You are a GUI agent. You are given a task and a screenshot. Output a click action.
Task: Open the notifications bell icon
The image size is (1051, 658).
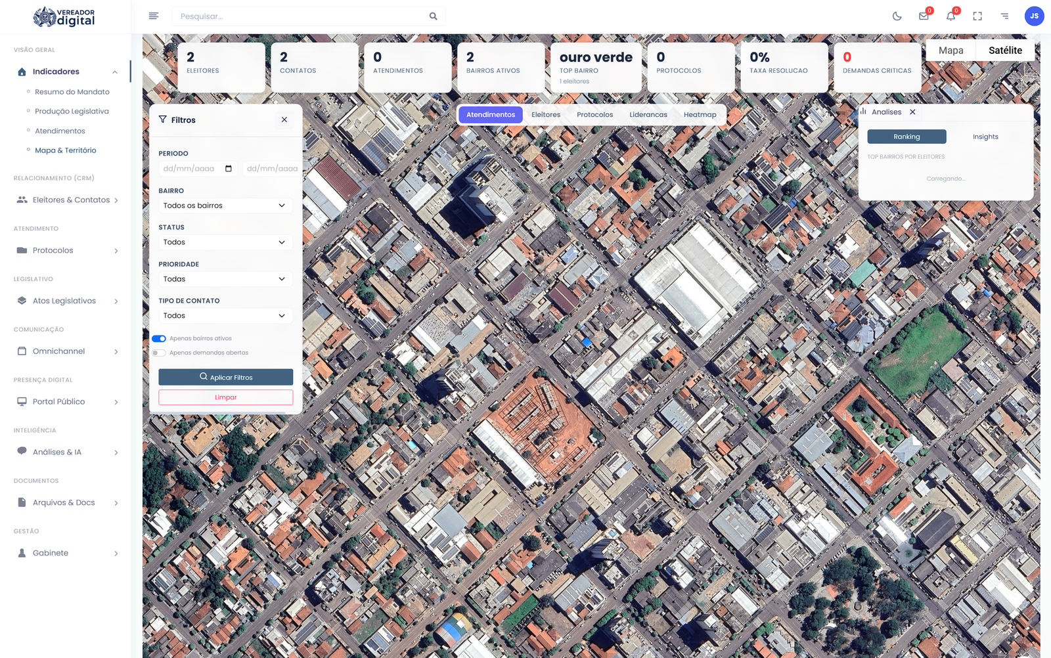click(x=950, y=16)
